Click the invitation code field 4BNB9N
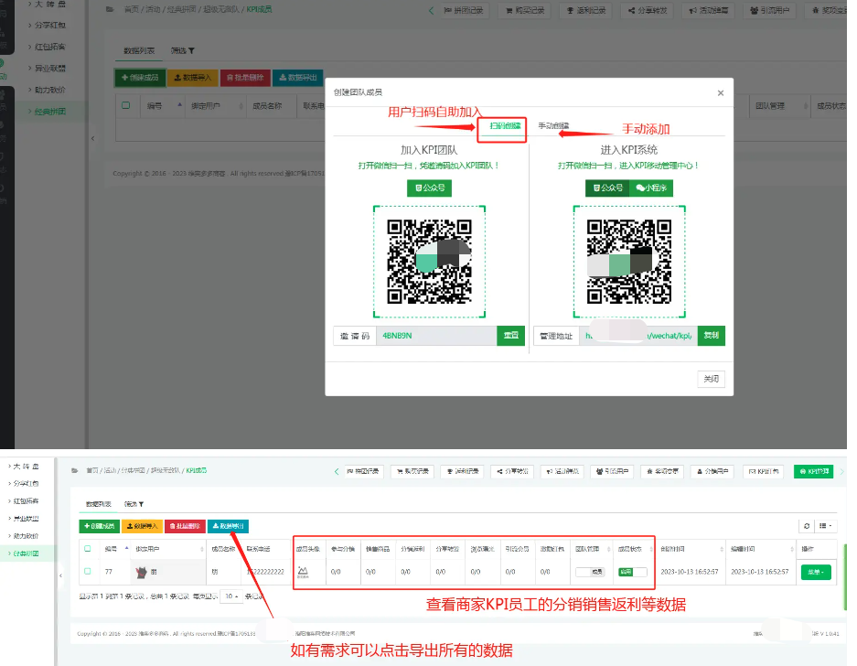Image resolution: width=857 pixels, height=666 pixels. pyautogui.click(x=436, y=336)
